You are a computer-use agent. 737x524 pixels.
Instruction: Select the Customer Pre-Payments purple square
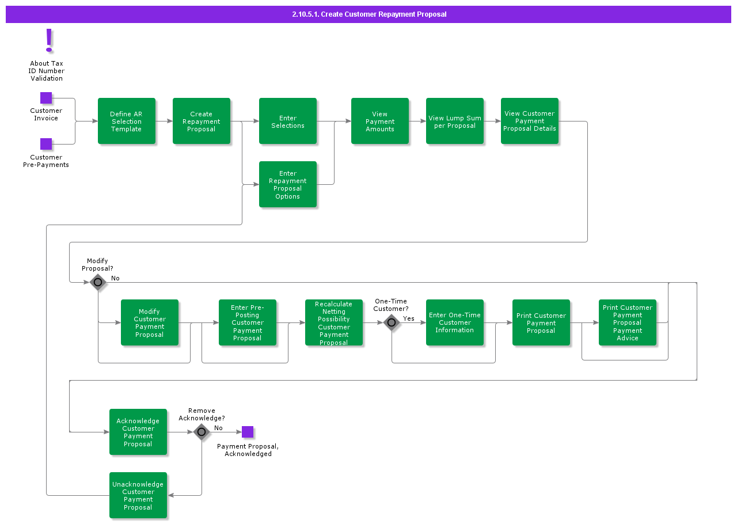click(46, 144)
